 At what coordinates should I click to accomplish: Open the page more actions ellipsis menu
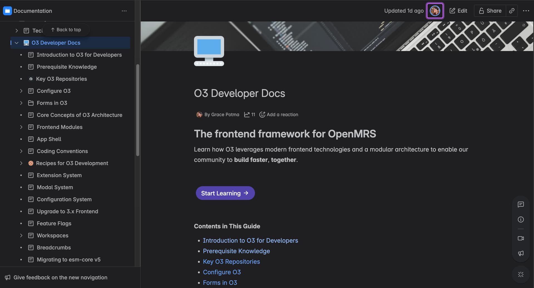point(526,11)
